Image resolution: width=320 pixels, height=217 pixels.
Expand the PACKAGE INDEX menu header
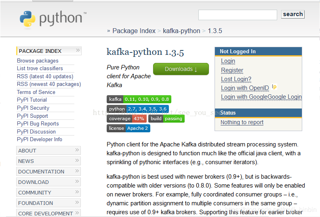49,51
